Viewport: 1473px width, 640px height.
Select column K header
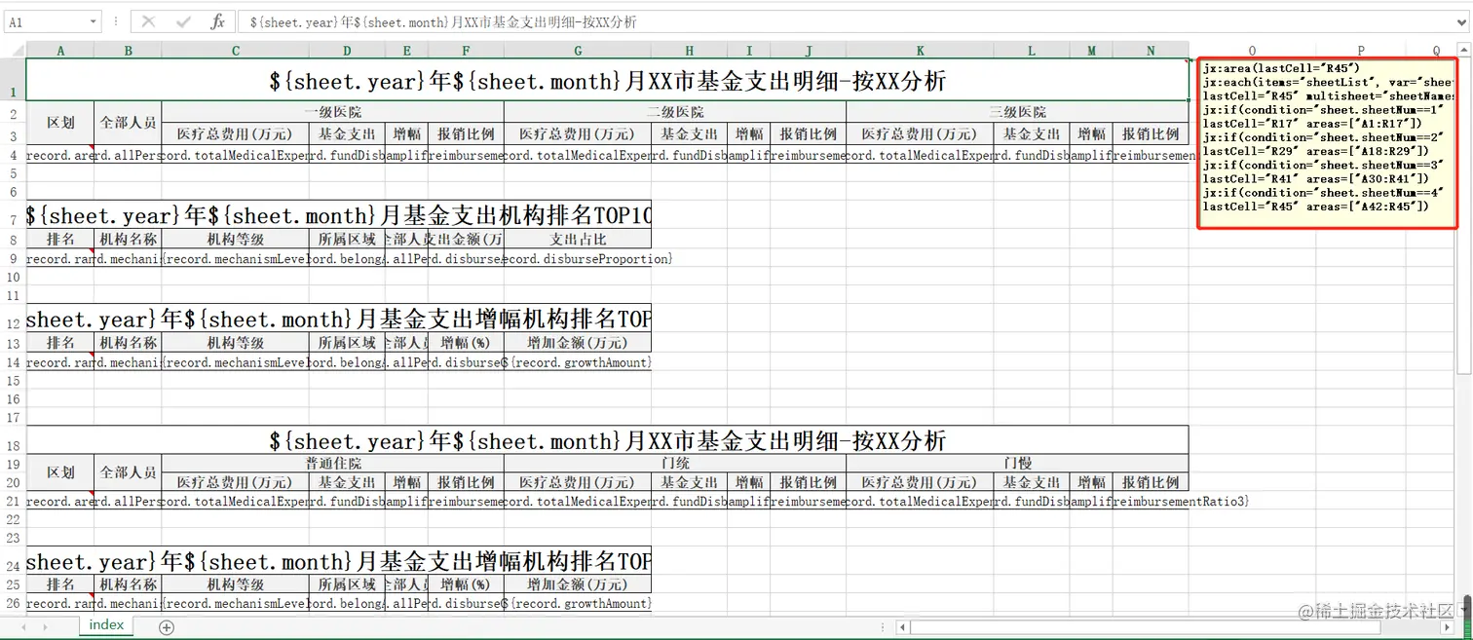920,51
